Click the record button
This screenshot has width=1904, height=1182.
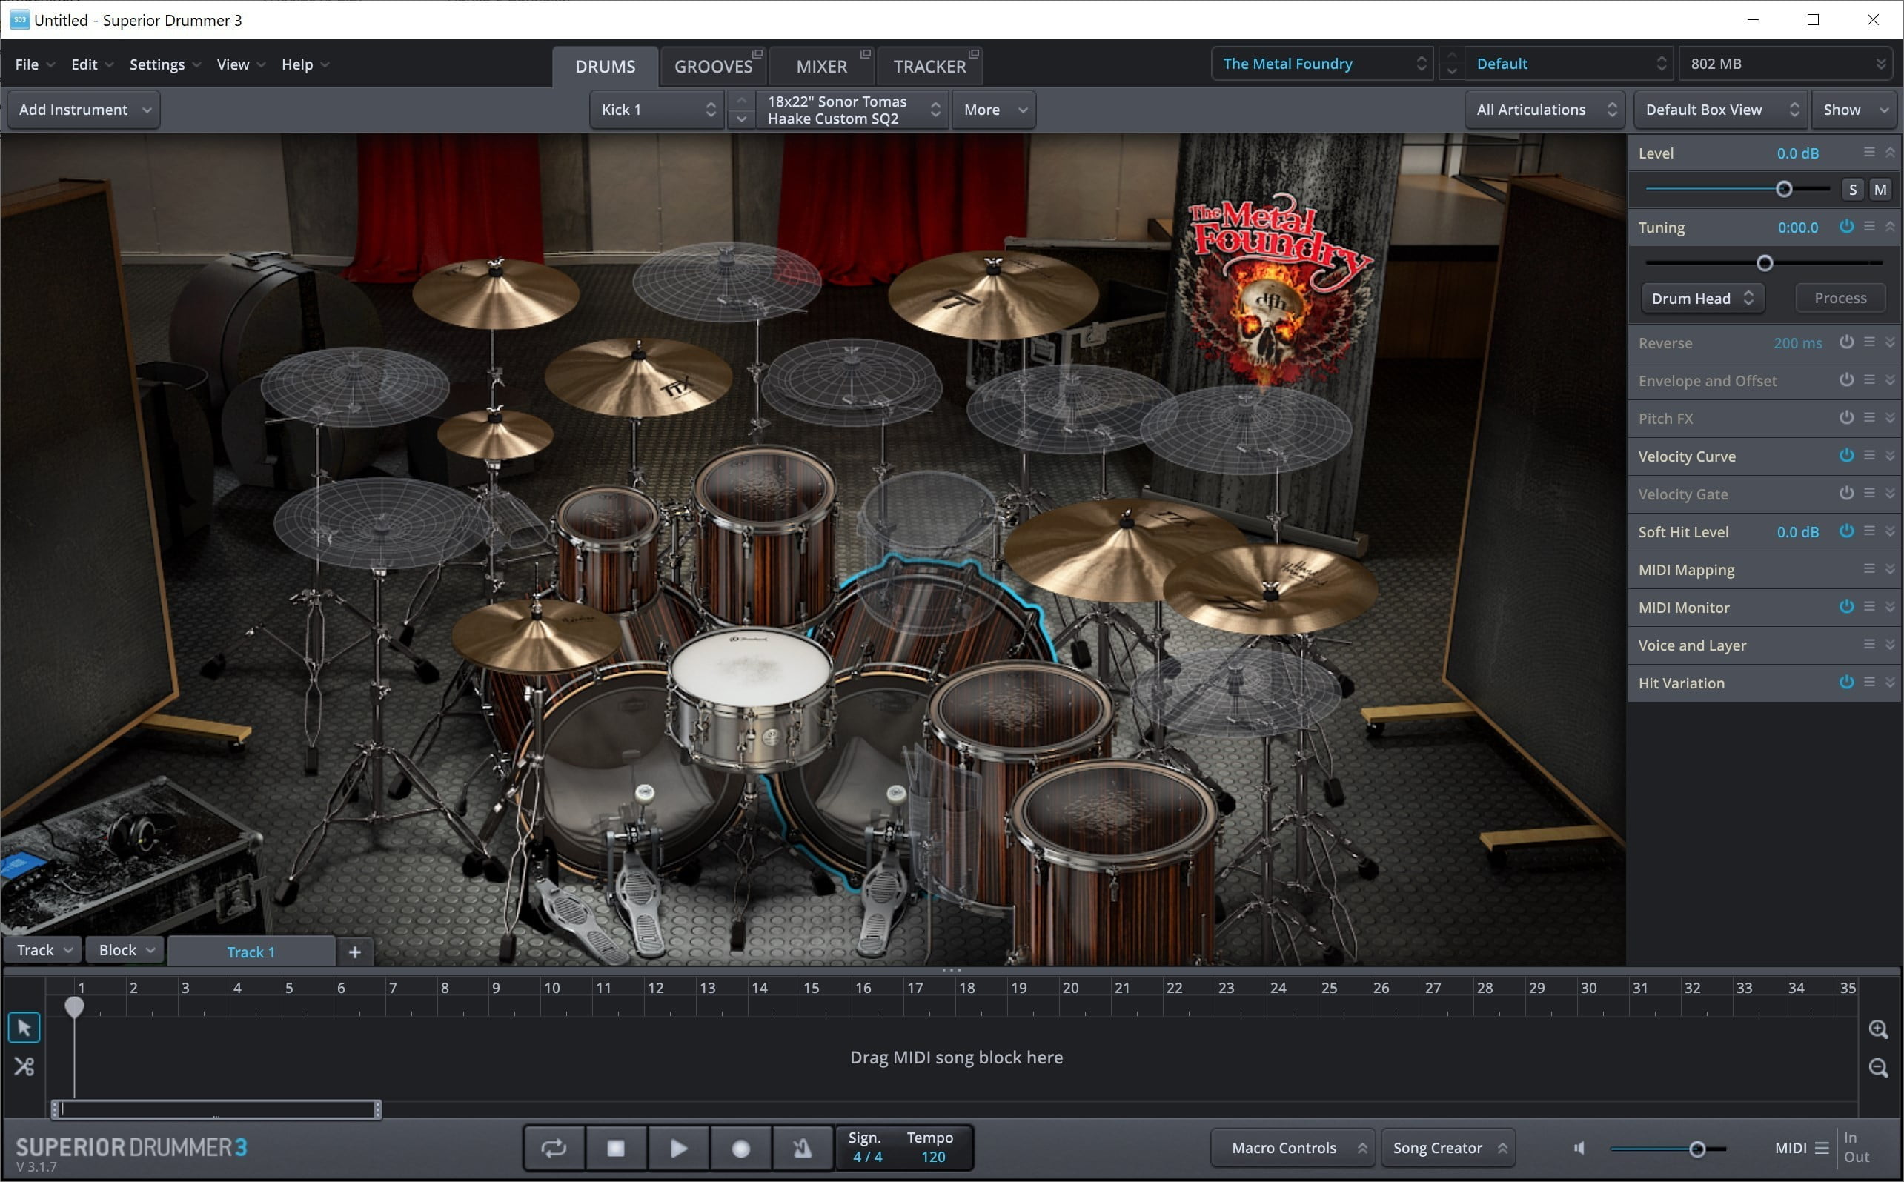[x=741, y=1146]
